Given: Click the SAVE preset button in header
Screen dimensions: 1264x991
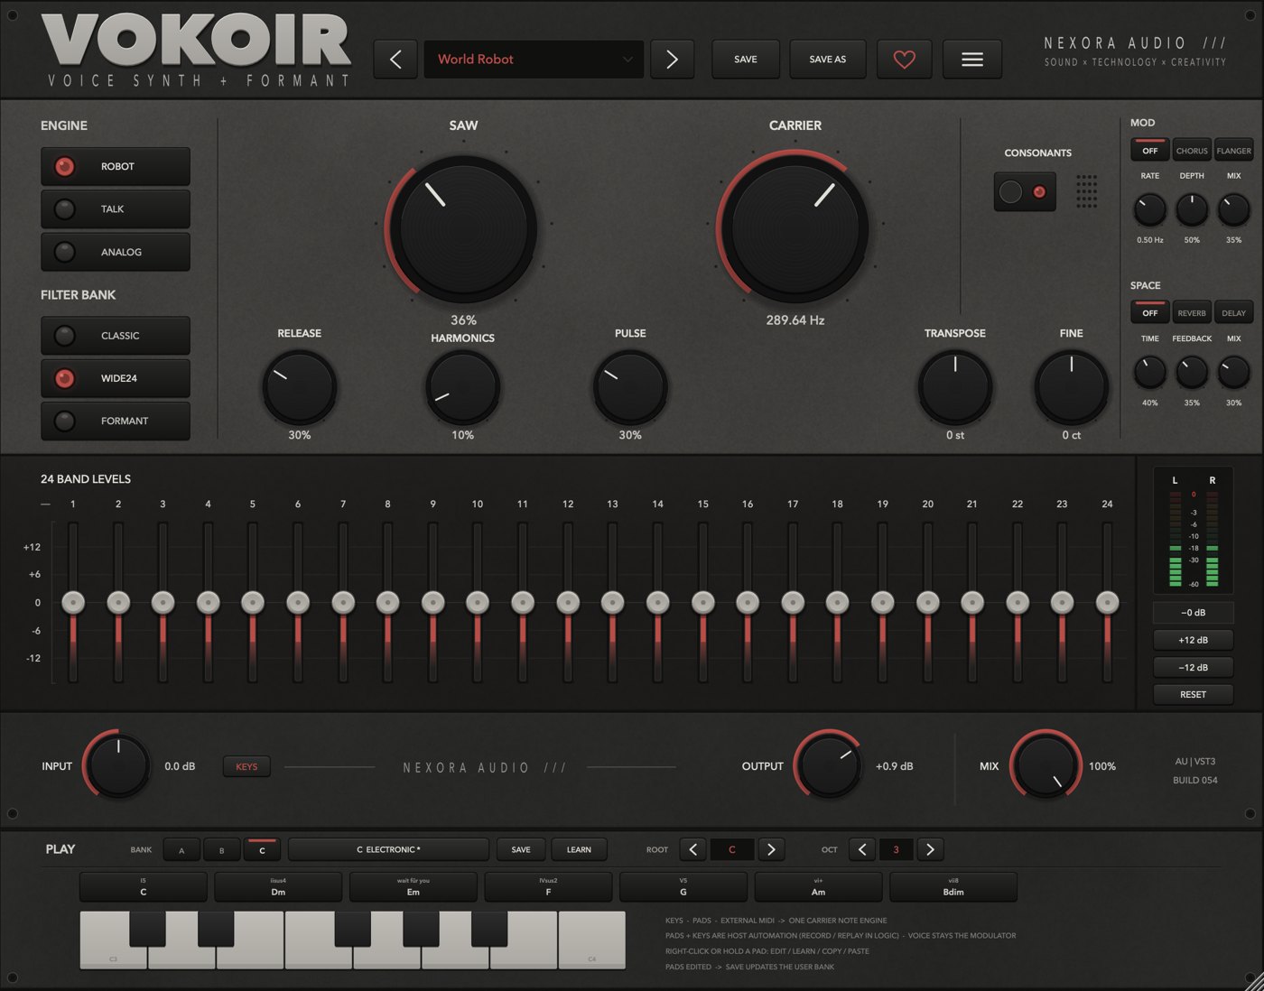Looking at the screenshot, I should 746,60.
